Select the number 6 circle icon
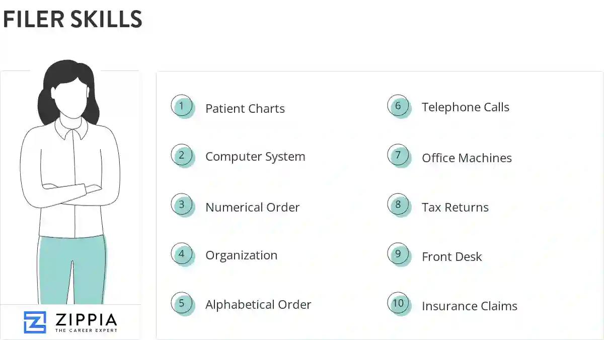The image size is (604, 340). [x=398, y=106]
